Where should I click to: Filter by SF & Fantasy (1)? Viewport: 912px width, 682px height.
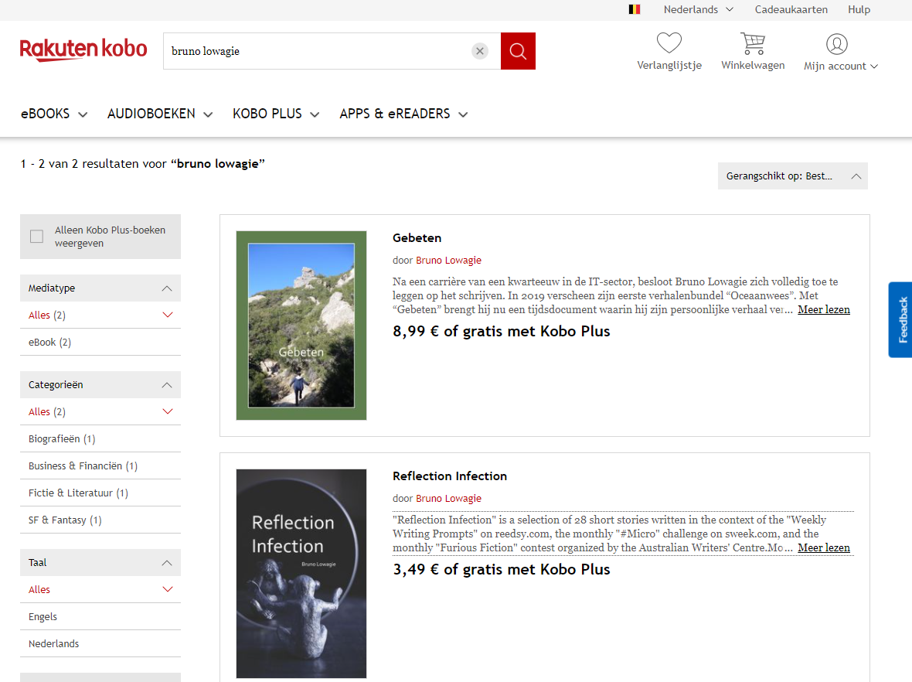(100, 520)
